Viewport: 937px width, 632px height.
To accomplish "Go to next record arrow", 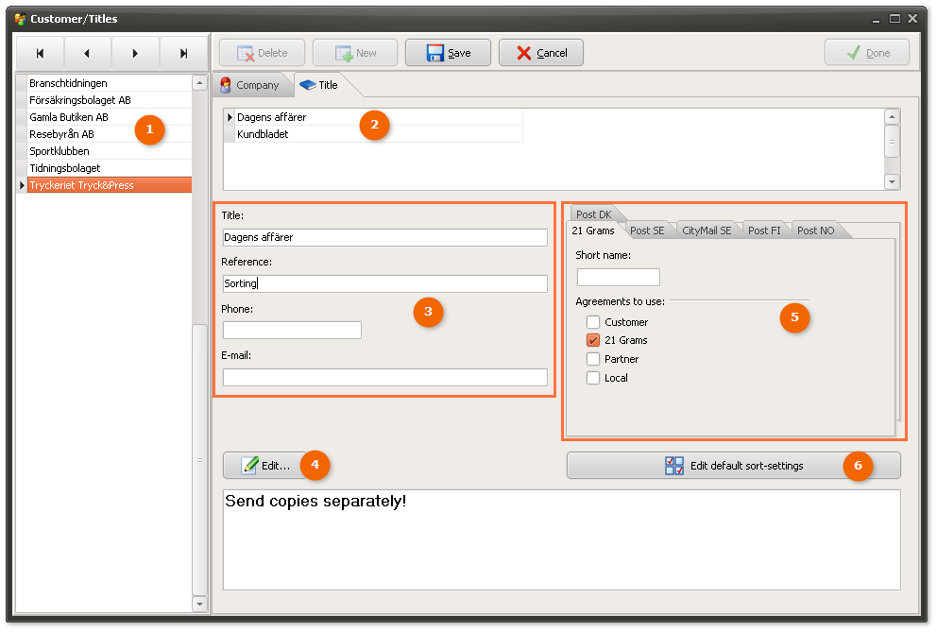I will 135,54.
